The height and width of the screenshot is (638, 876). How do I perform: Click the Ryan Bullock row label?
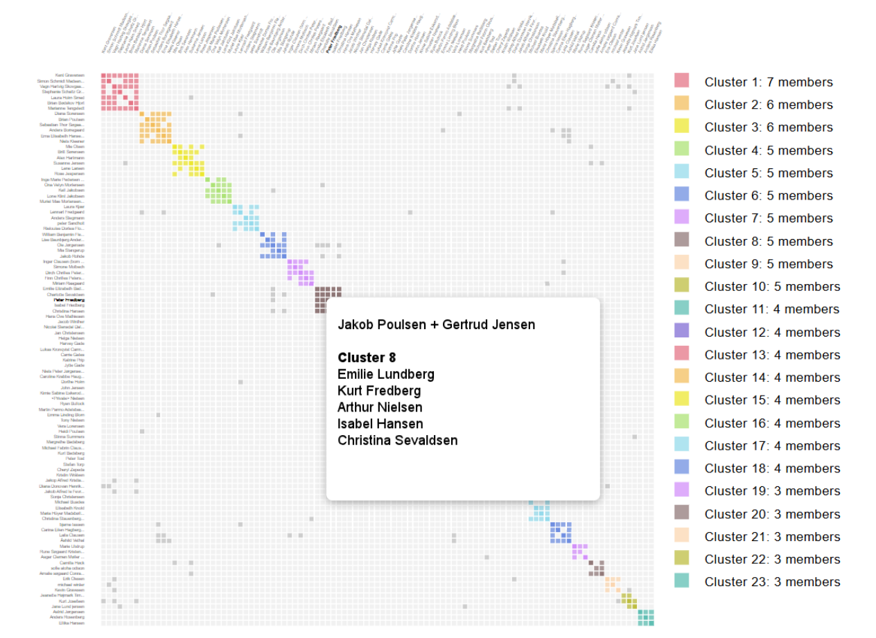(72, 404)
